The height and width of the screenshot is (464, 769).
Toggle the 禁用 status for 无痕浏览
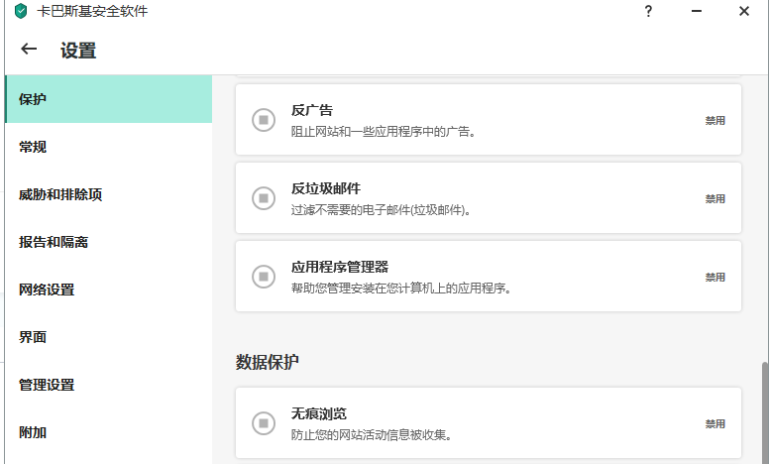[x=714, y=423]
